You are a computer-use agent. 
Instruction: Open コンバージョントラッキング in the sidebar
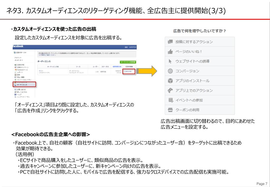click(x=23, y=80)
